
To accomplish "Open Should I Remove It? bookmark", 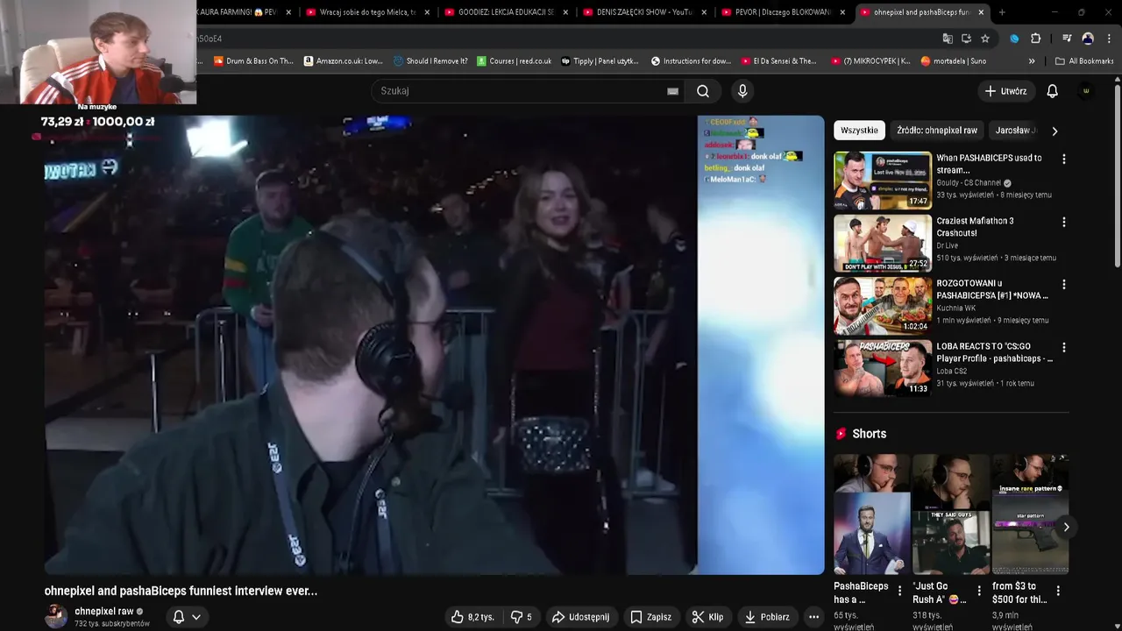I will pyautogui.click(x=430, y=61).
